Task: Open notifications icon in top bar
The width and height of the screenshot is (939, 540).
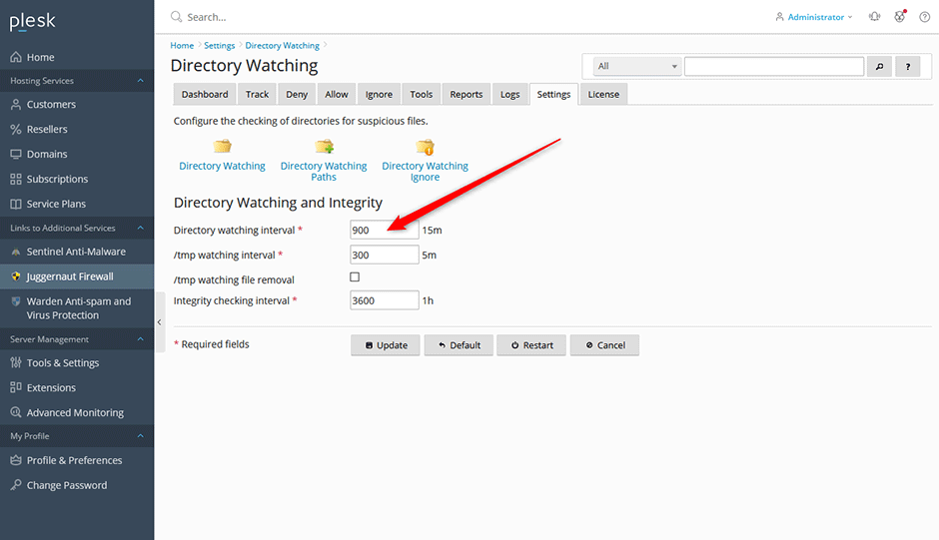Action: click(874, 17)
